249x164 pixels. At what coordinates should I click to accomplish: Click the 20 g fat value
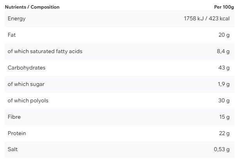(224, 35)
